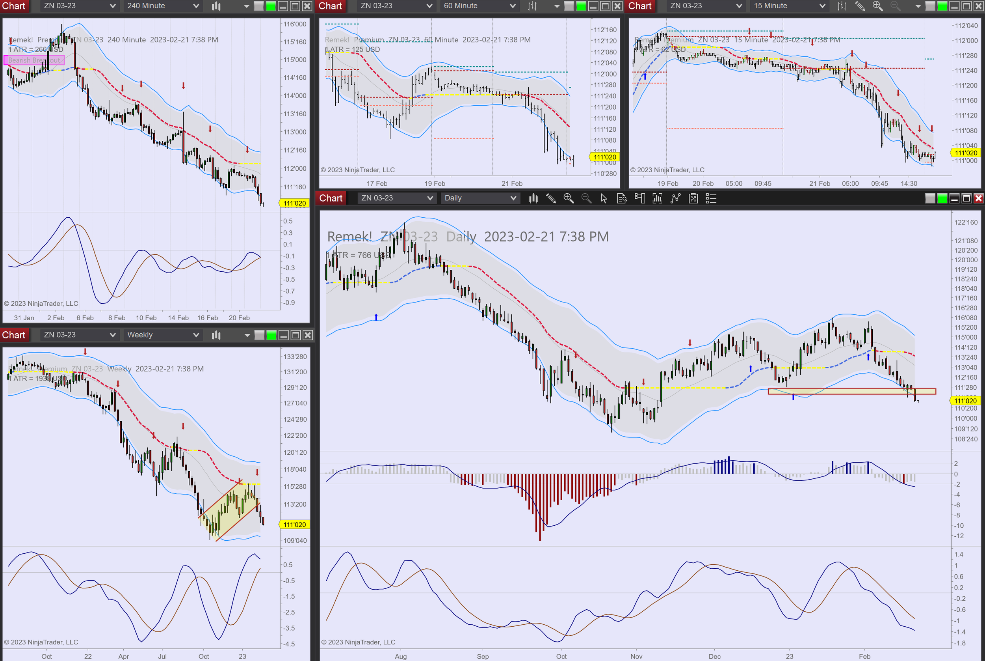This screenshot has height=661, width=985.
Task: Click the 15 Minute chart's red Chart tab
Action: [x=640, y=6]
